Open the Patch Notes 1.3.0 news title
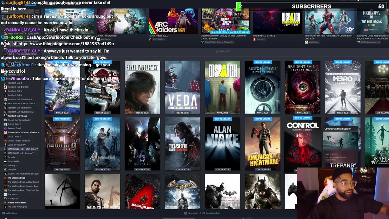The height and width of the screenshot is (219, 389). point(159,36)
